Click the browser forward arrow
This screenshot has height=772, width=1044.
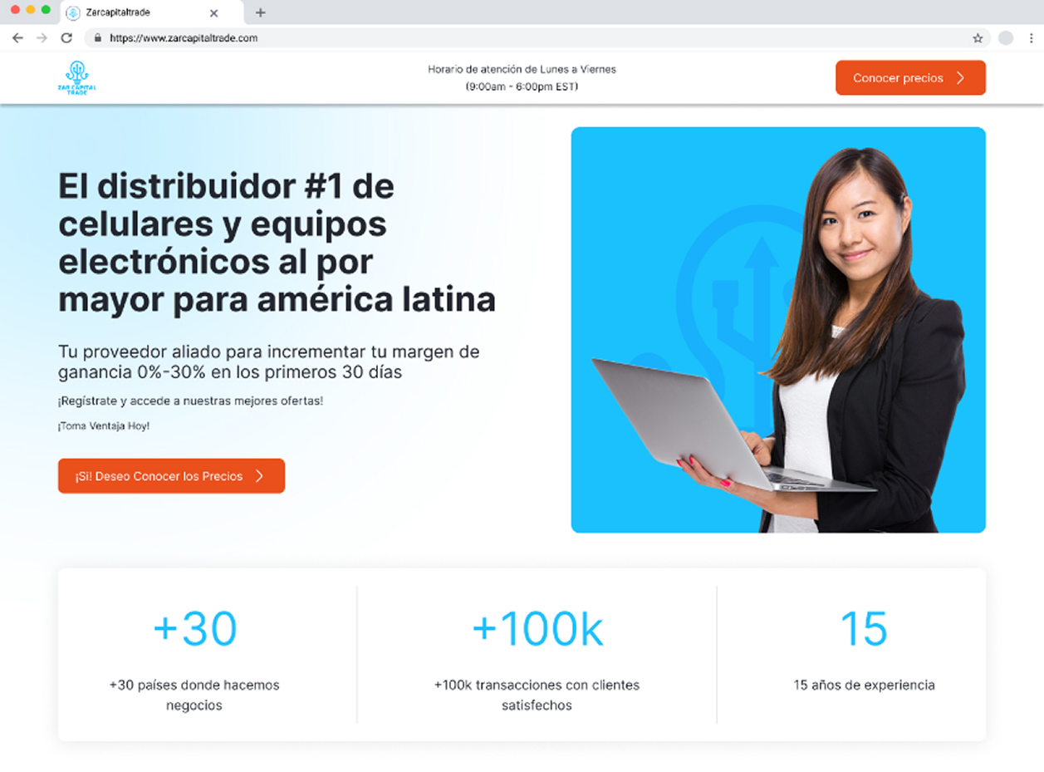42,38
